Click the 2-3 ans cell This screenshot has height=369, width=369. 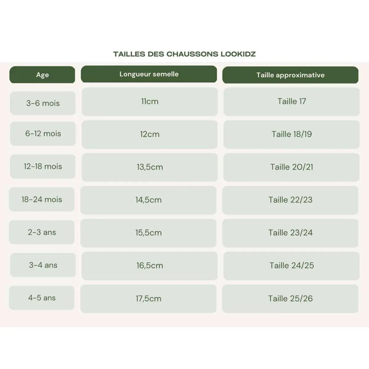pos(42,232)
